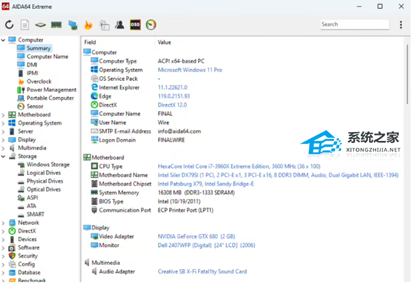Click the user profile toolbar icon

point(120,25)
